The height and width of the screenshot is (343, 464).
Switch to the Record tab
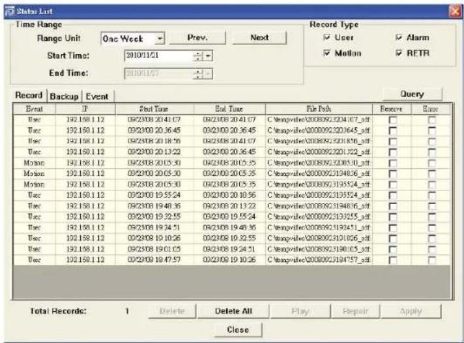[x=29, y=95]
